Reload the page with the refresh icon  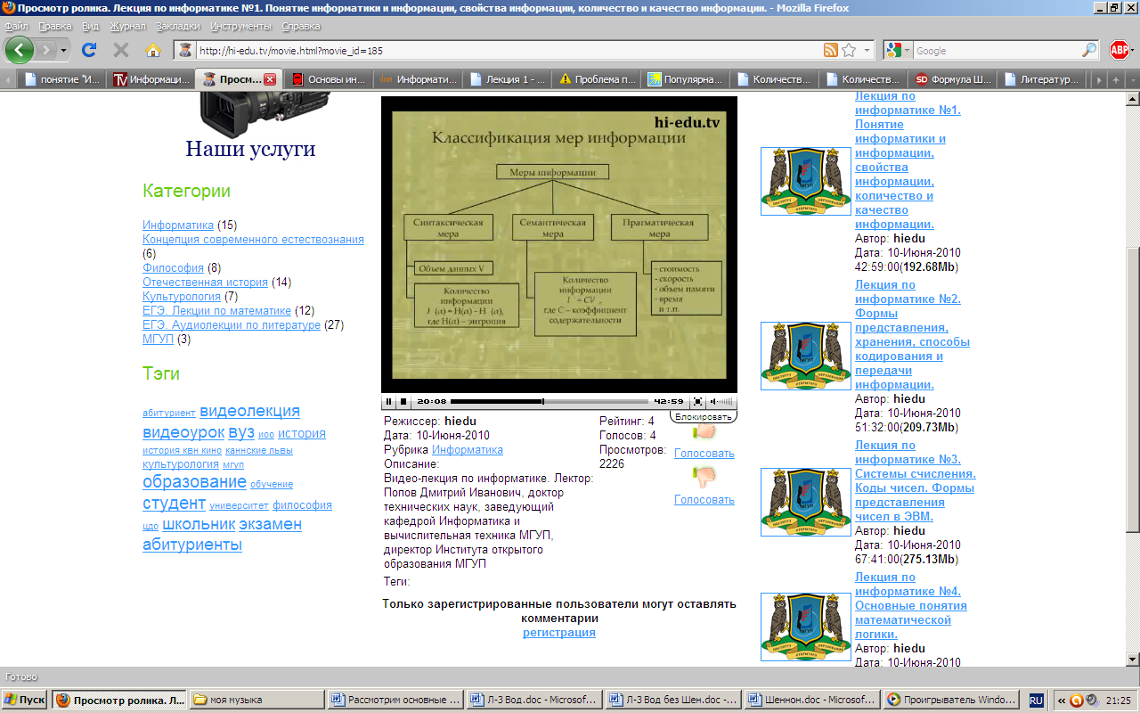click(89, 50)
